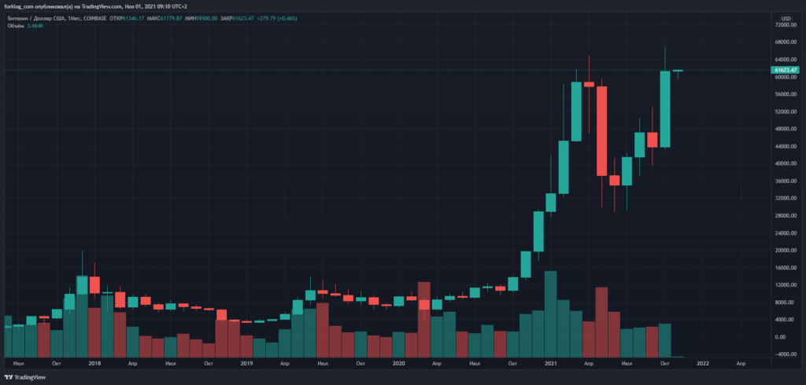806x385 pixels.
Task: Click the 2021 label on the time axis
Action: (550, 364)
